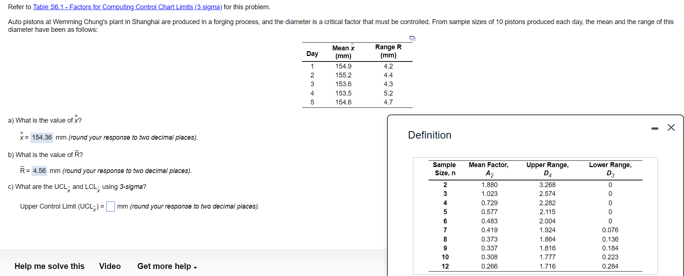Click D4 value 1.716
The width and height of the screenshot is (684, 276).
pos(548,266)
